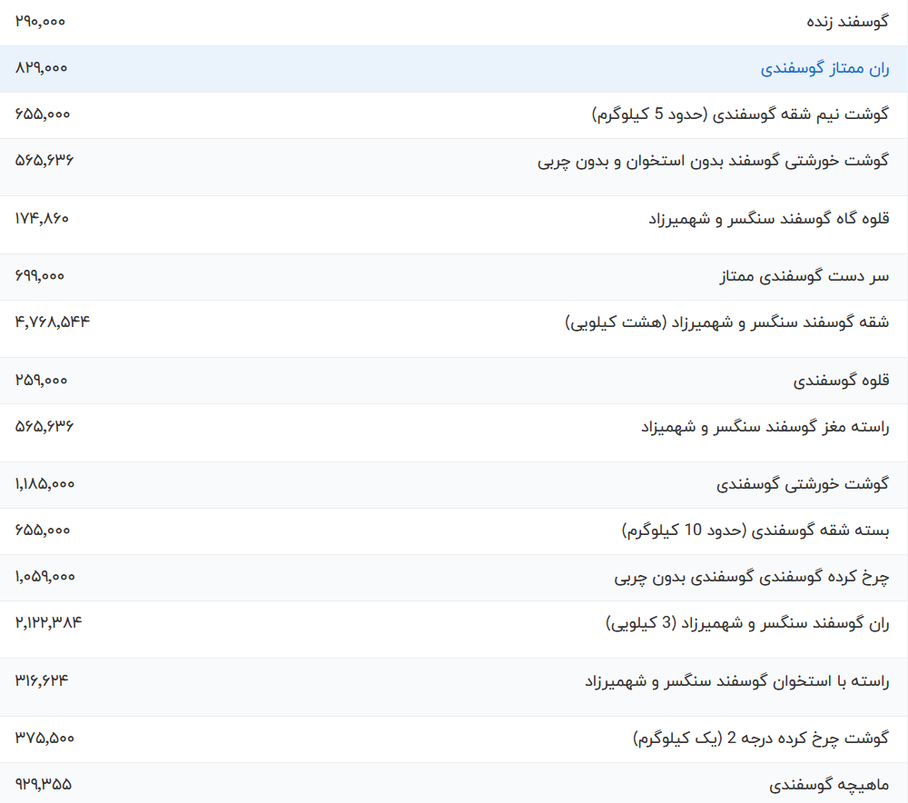The width and height of the screenshot is (908, 803).
Task: Select the price value ۱۷۴,۸۶۰
Action: [42, 218]
